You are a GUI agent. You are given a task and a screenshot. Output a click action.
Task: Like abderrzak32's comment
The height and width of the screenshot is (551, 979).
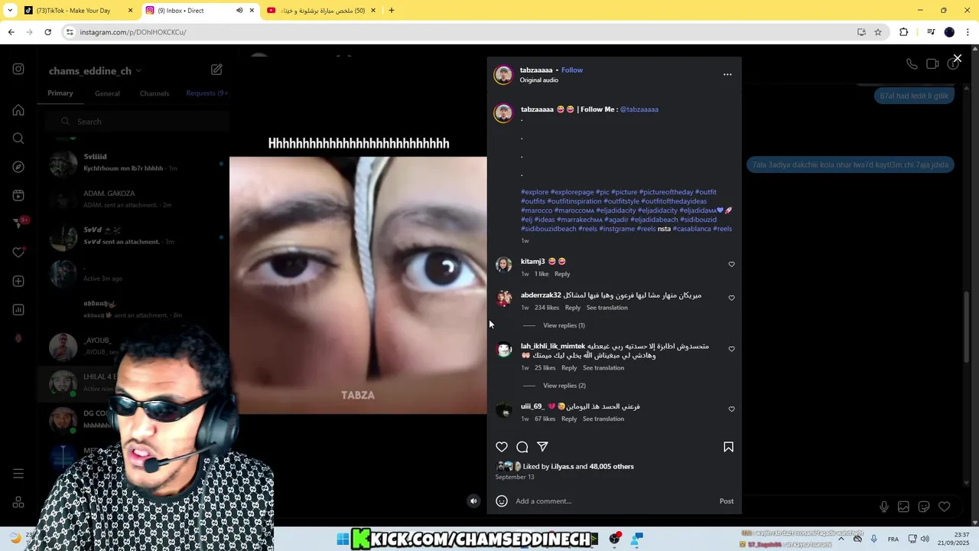coord(731,298)
